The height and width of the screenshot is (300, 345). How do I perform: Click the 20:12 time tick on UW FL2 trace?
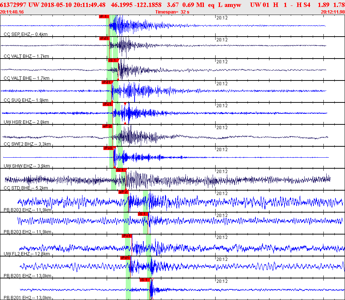click(x=222, y=238)
